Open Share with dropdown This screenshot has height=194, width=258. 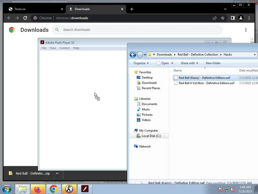click(x=189, y=63)
